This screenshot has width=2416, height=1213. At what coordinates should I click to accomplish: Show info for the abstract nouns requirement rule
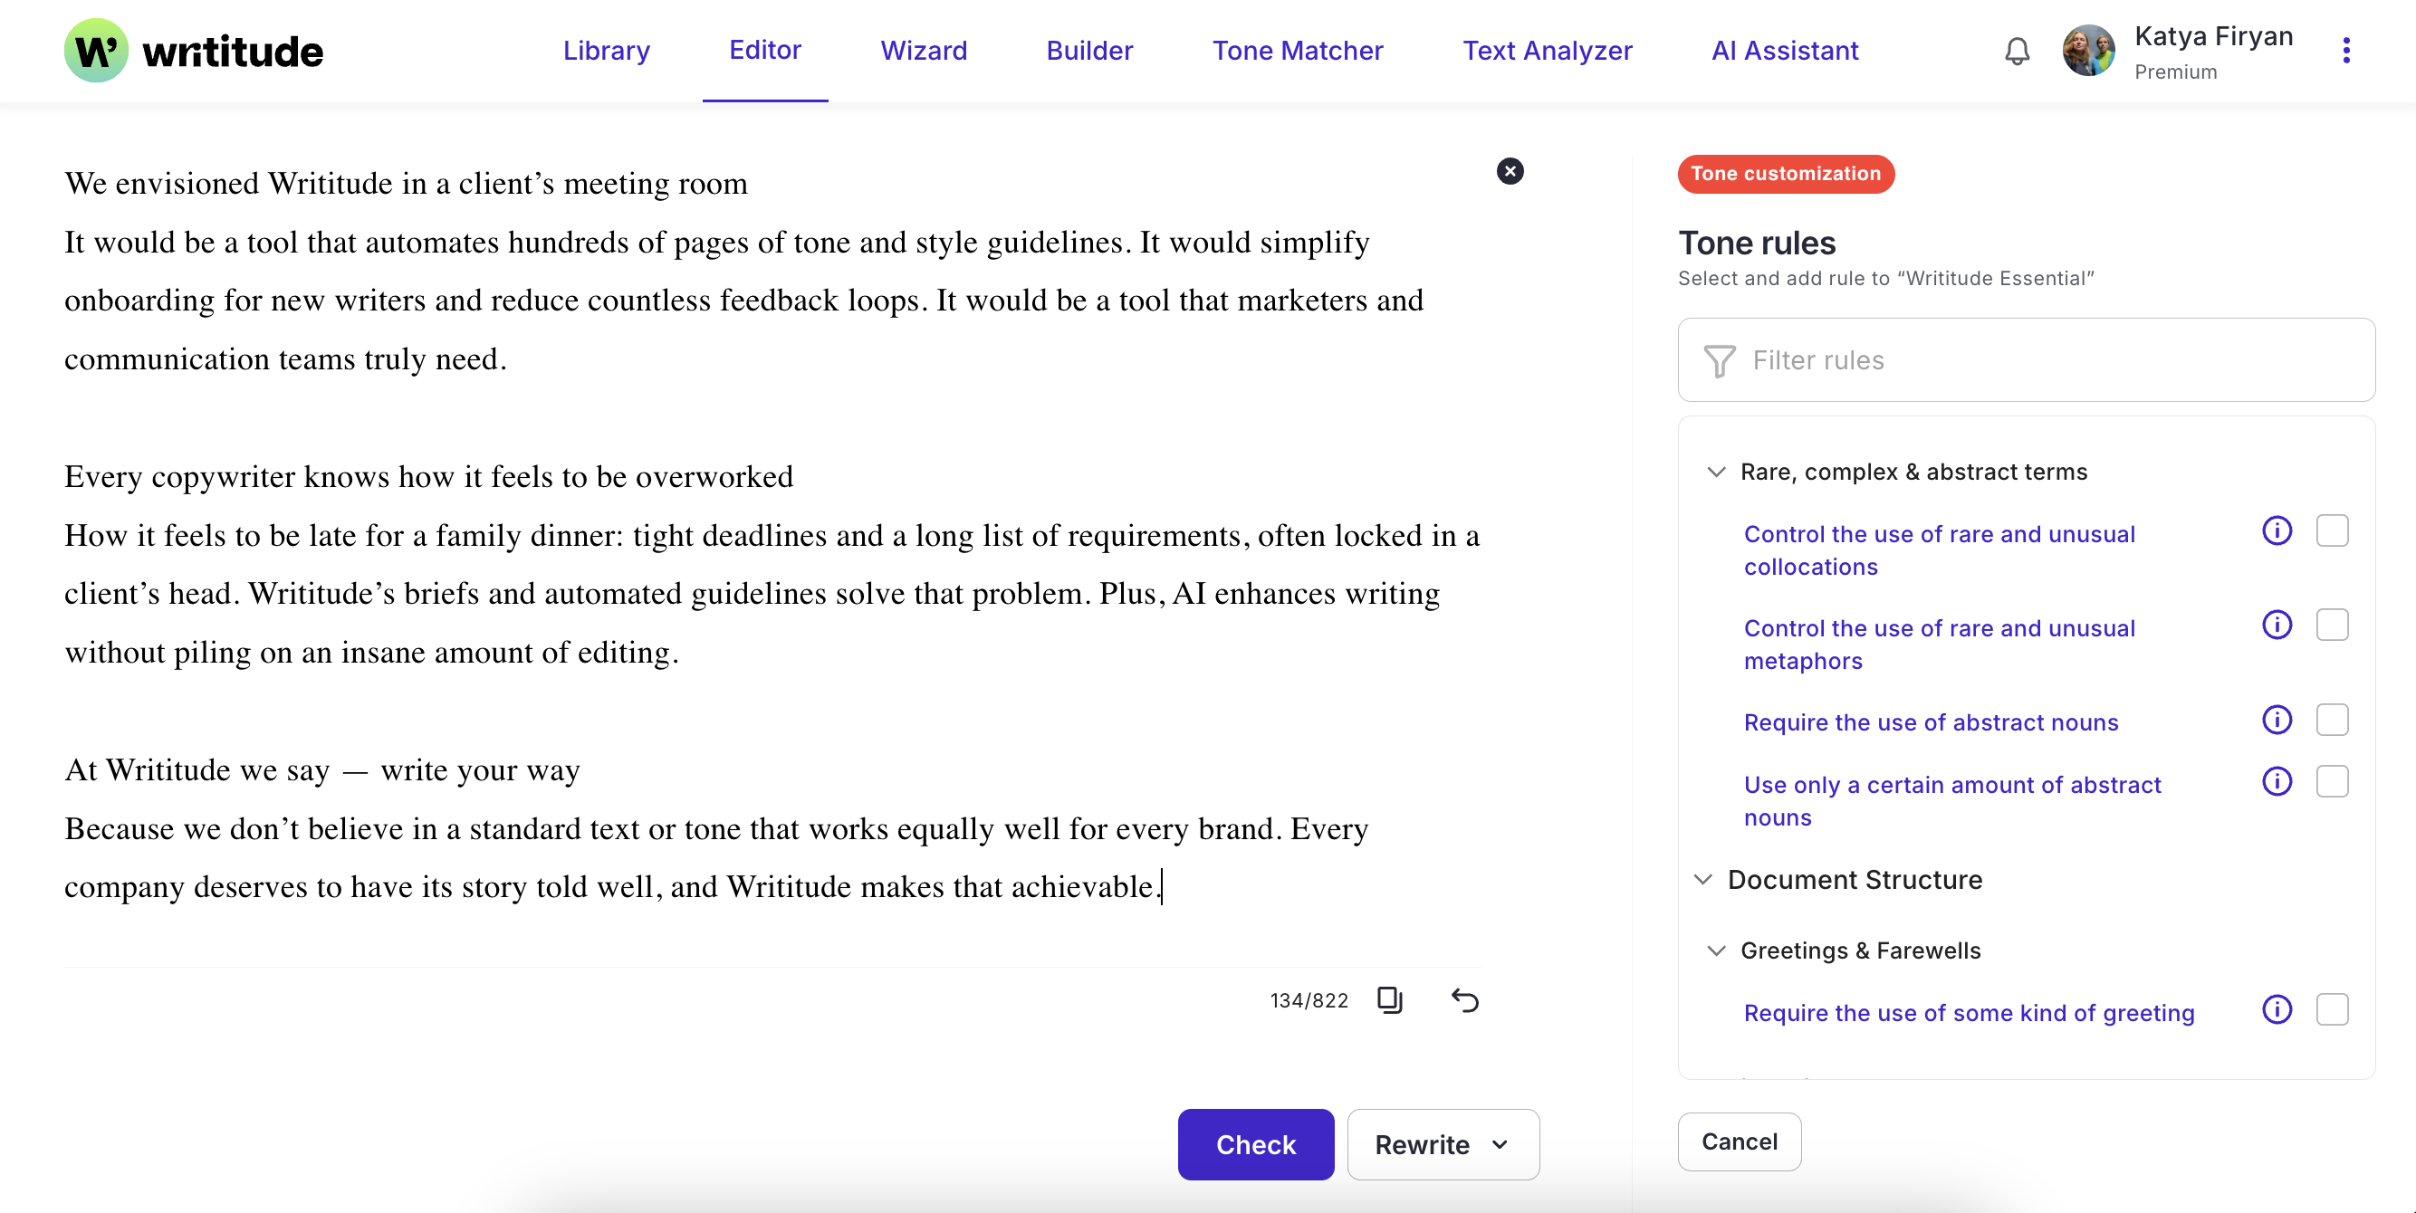coord(2277,720)
